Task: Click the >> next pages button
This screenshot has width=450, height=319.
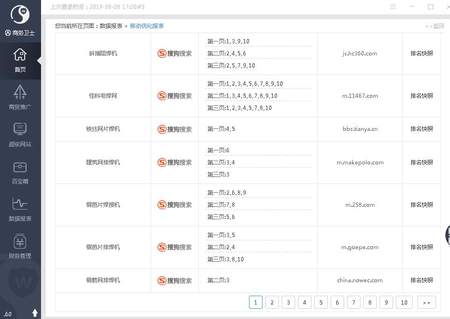Action: (426, 302)
